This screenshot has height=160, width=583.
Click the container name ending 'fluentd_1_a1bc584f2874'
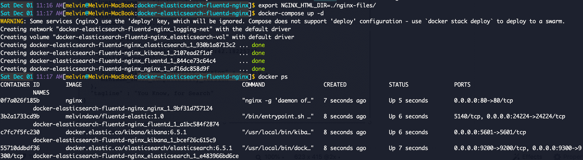[x=126, y=124]
